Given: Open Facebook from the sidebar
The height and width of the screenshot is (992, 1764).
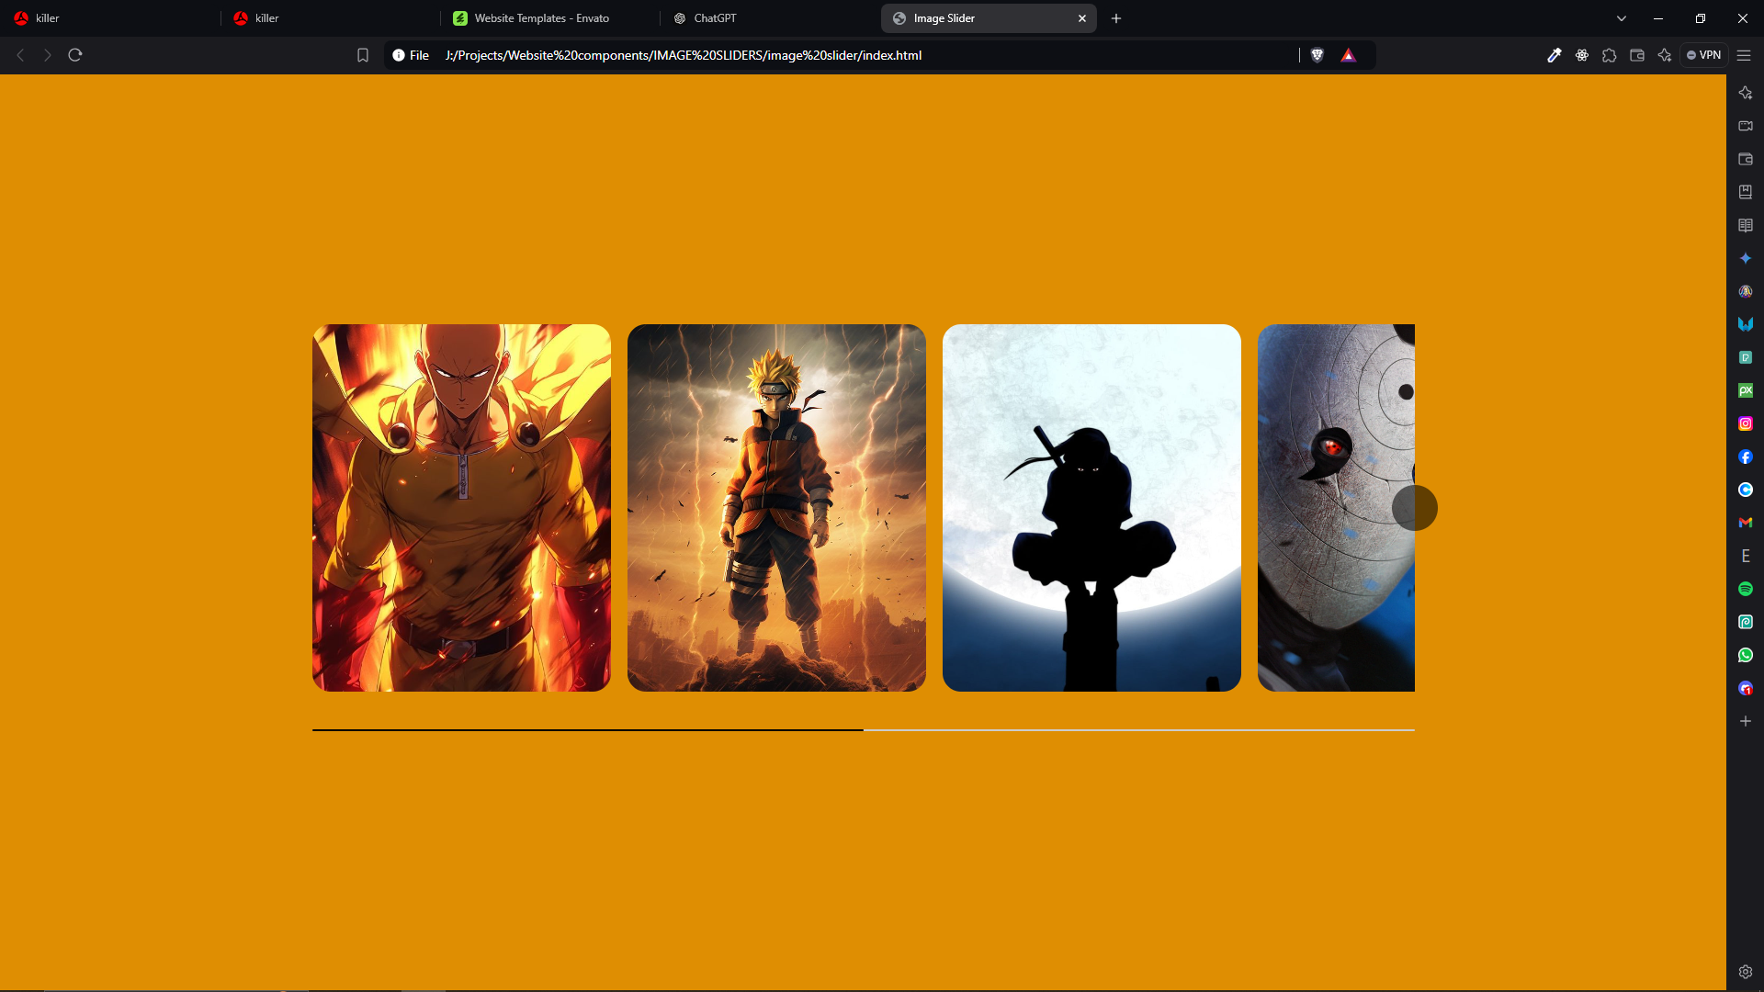Looking at the screenshot, I should tap(1746, 457).
